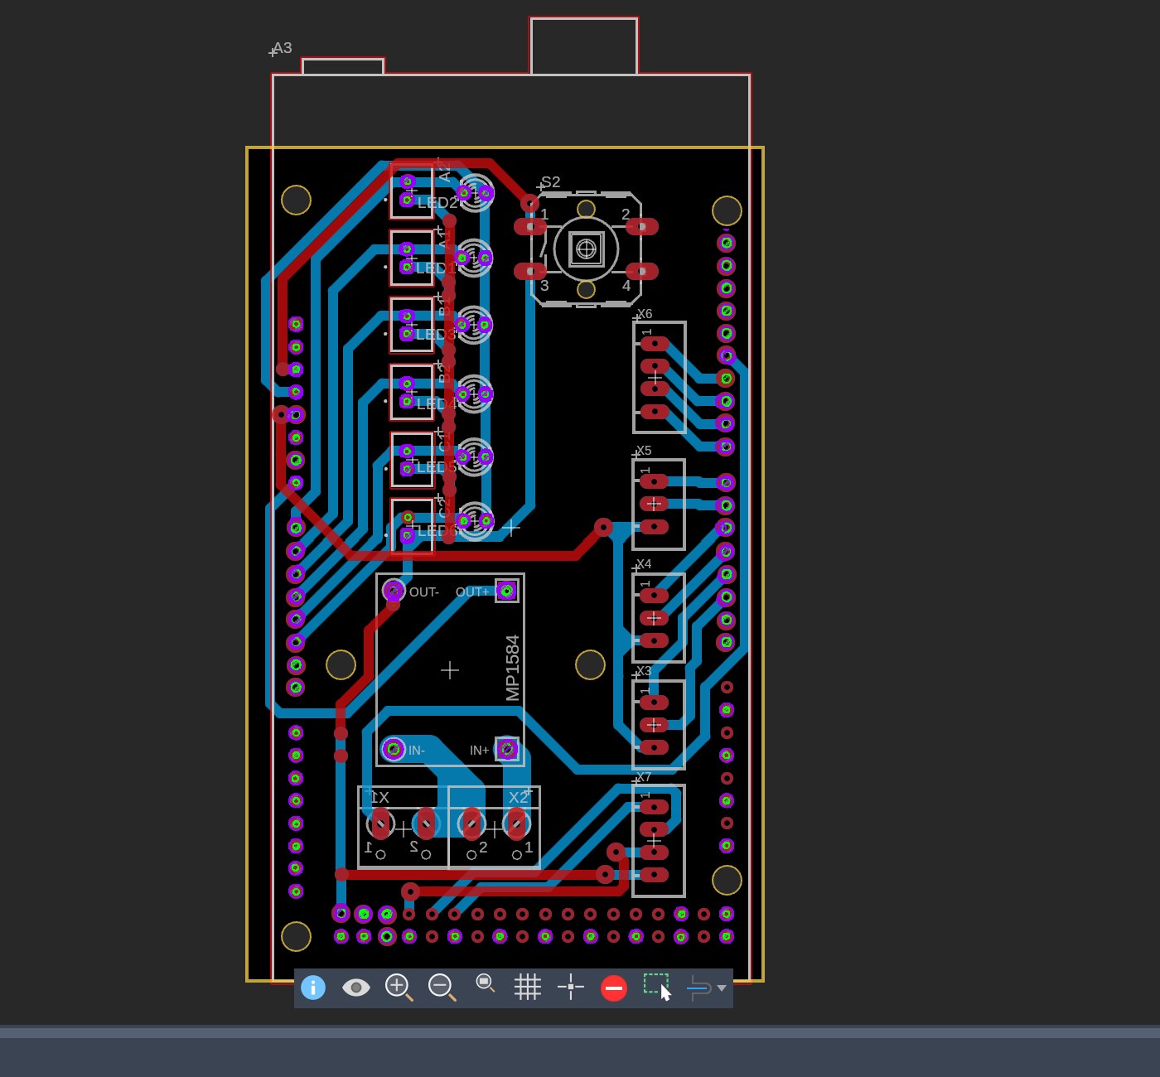
Task: Click the red stop command icon
Action: tap(614, 988)
